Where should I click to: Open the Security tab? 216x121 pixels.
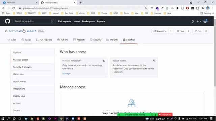tap(96, 40)
